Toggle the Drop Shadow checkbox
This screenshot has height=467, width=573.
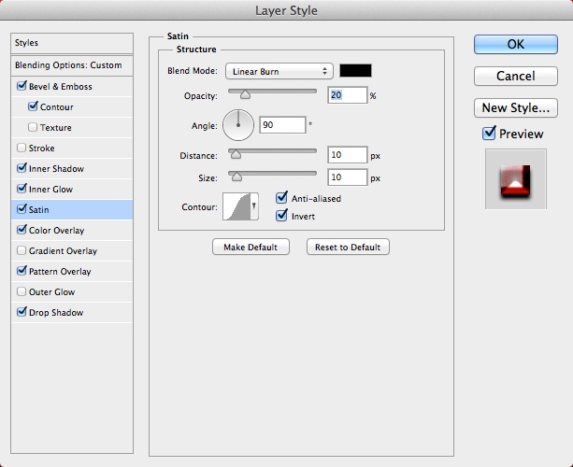pos(21,312)
